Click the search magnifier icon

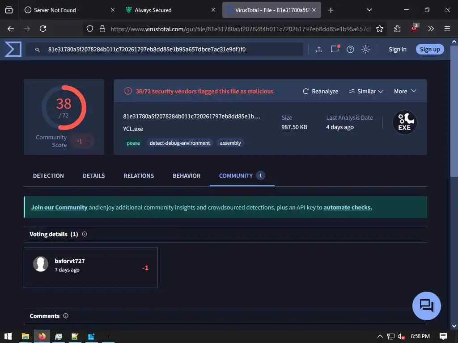pyautogui.click(x=38, y=50)
